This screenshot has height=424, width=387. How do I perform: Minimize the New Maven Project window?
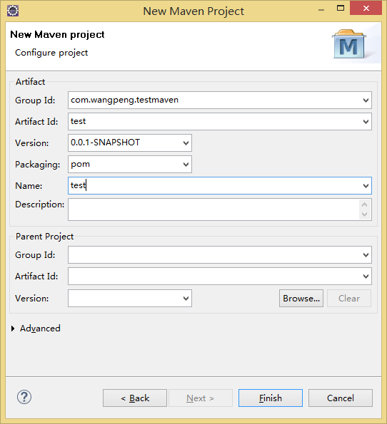[321, 10]
